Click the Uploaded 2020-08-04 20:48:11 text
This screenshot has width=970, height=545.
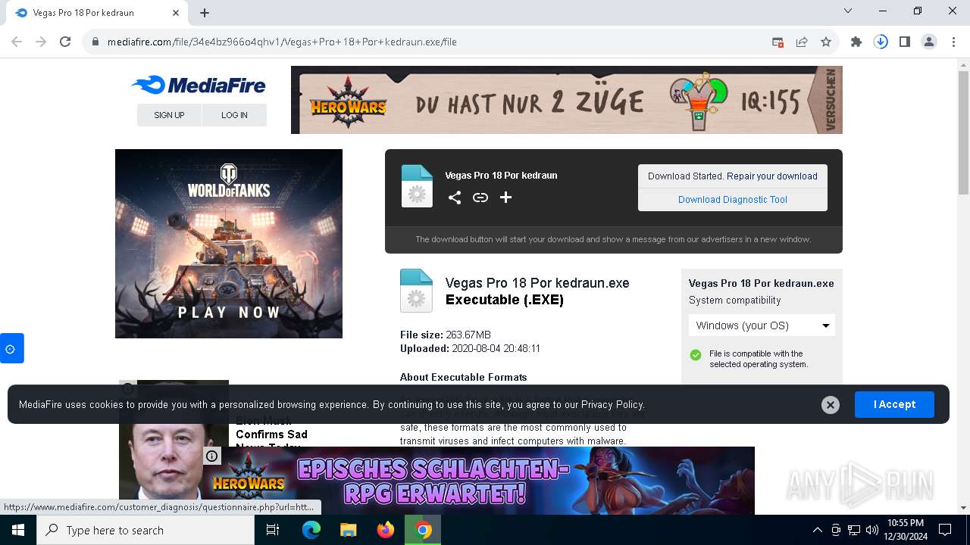point(470,349)
